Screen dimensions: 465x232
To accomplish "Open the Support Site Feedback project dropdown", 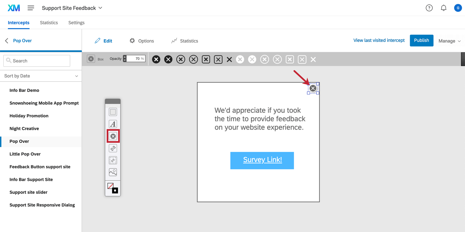I will (x=72, y=8).
